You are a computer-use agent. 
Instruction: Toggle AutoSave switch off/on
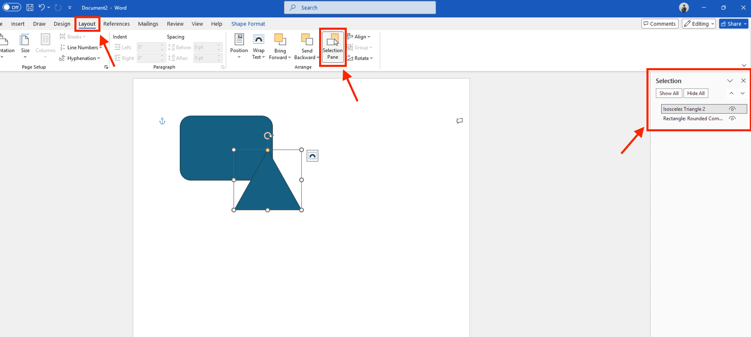click(x=12, y=7)
